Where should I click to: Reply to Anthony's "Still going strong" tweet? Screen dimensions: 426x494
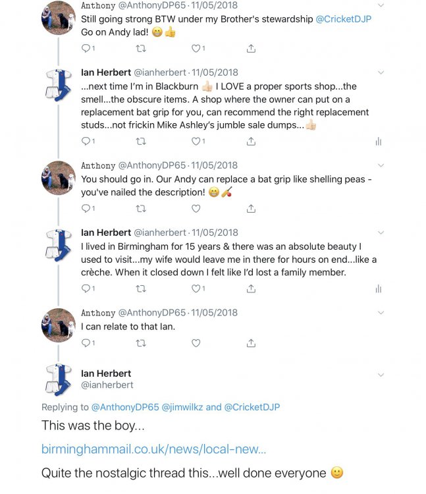[86, 48]
